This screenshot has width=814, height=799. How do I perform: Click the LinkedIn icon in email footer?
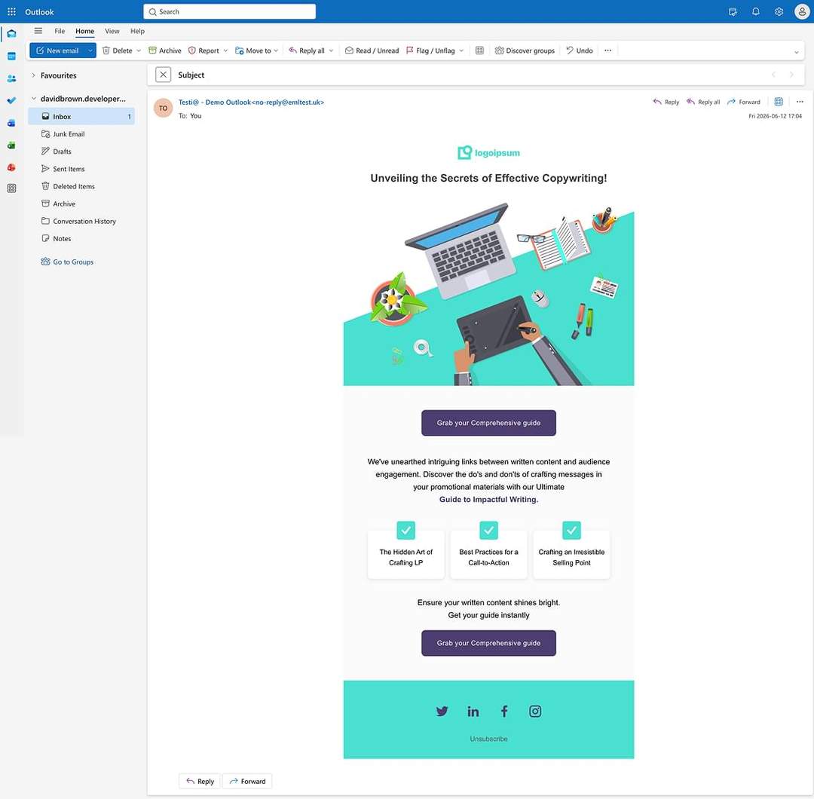click(473, 712)
